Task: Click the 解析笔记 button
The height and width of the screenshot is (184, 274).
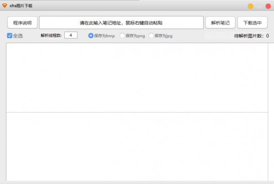Action: click(x=220, y=23)
